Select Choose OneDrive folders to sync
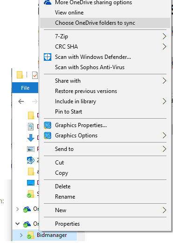 (105, 23)
